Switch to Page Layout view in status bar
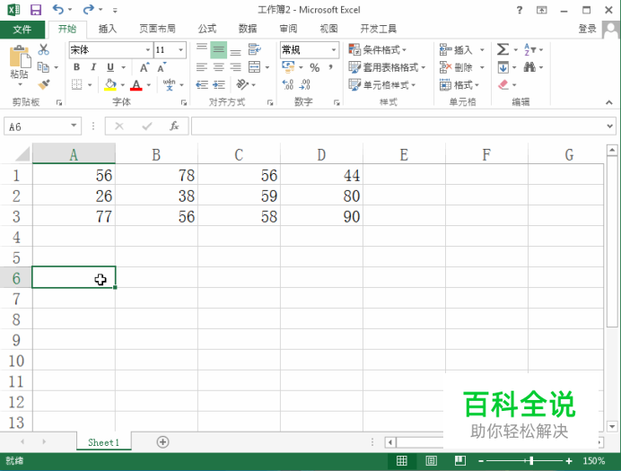 coord(431,461)
